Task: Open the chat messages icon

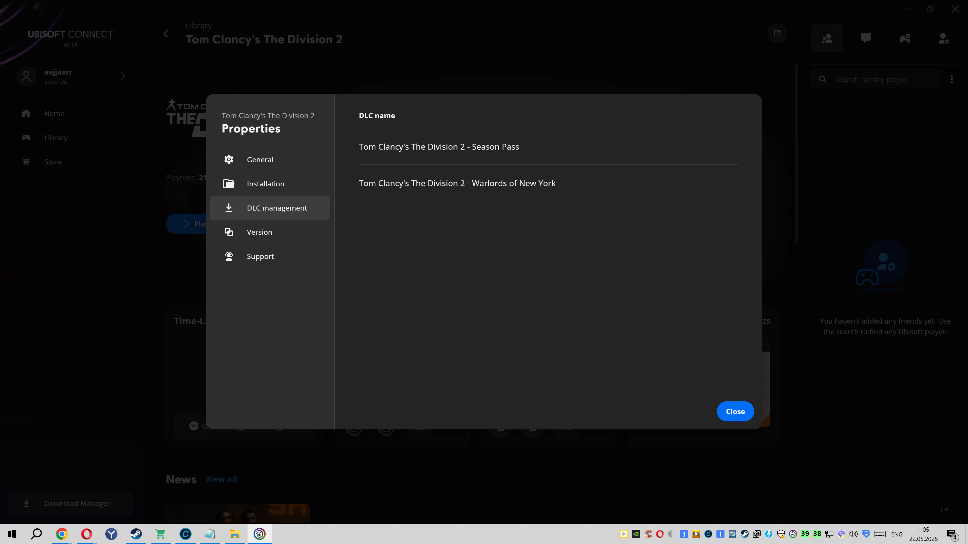Action: tap(866, 38)
